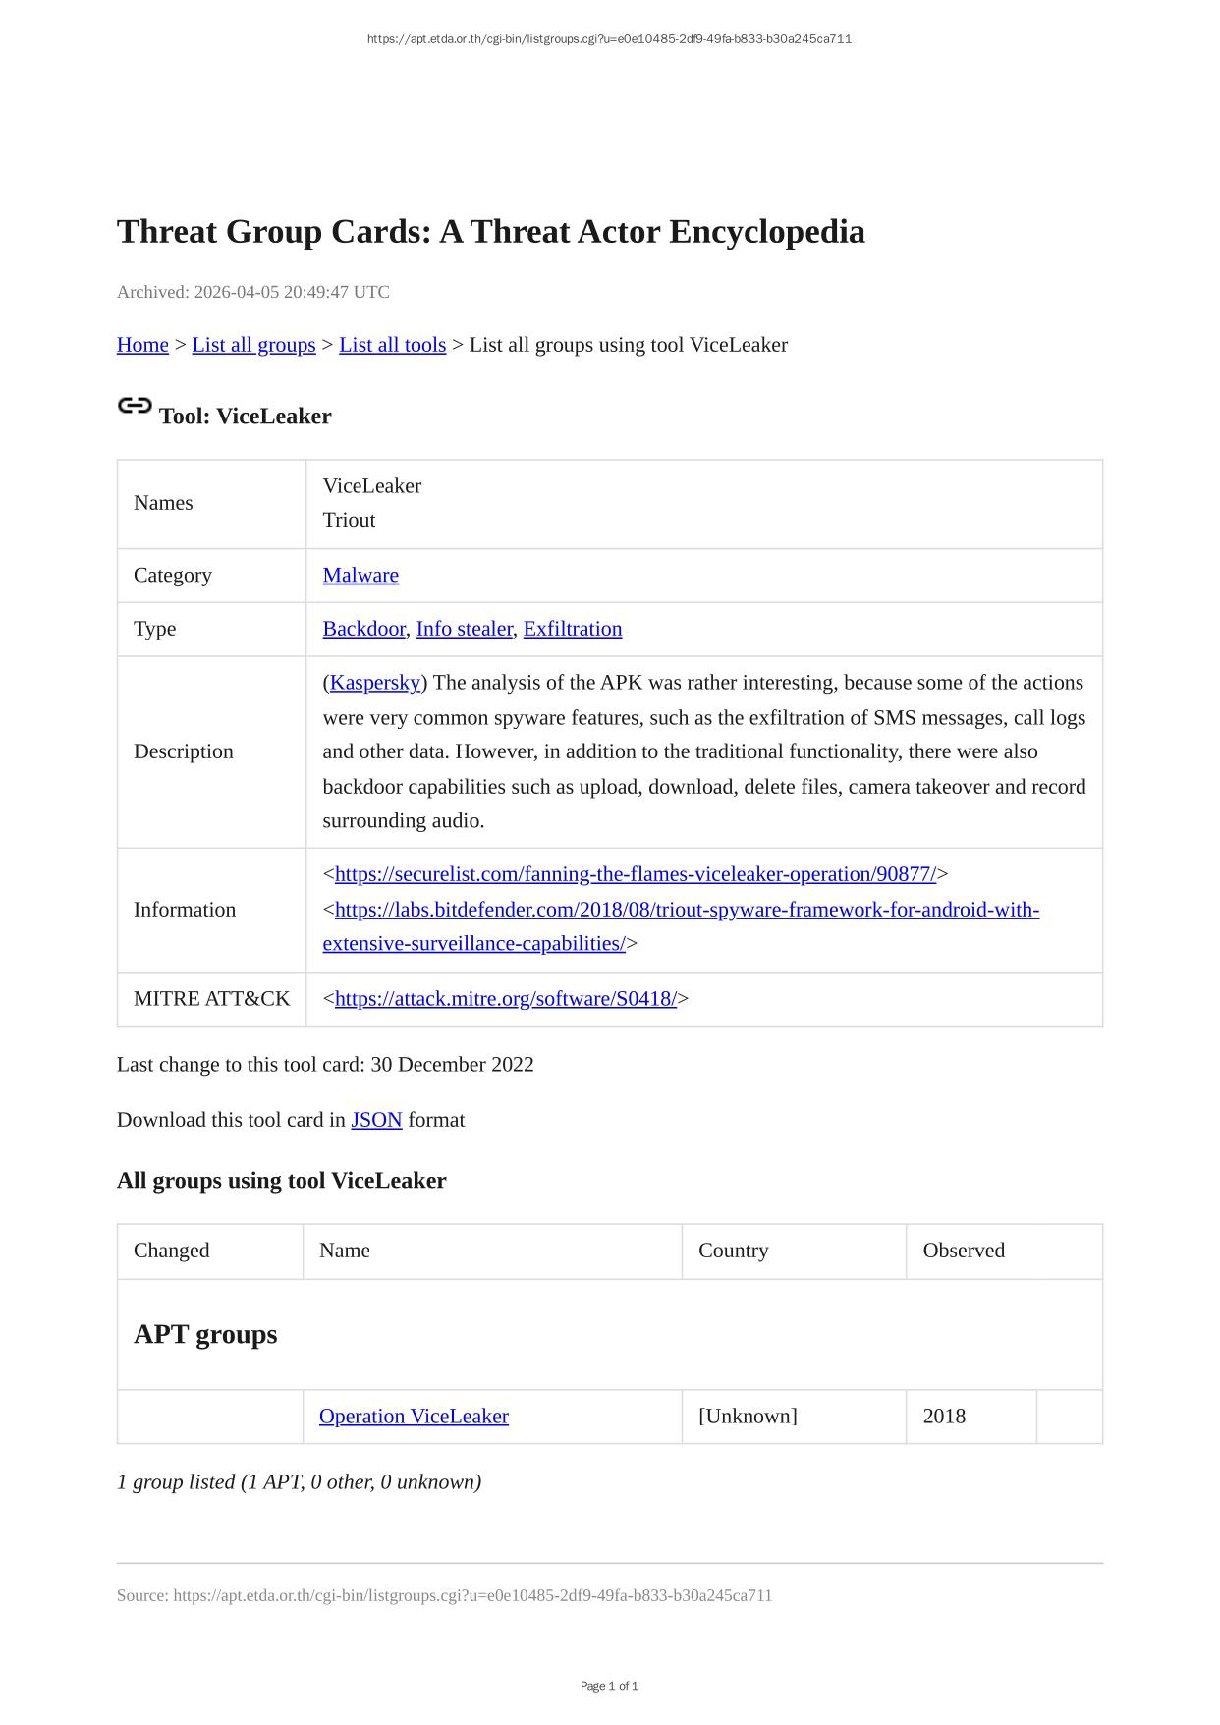The image size is (1220, 1725).
Task: Open the List all groups breadcrumb
Action: click(x=253, y=345)
